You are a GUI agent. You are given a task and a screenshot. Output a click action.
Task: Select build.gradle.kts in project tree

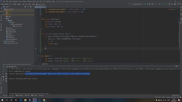tap(11, 30)
